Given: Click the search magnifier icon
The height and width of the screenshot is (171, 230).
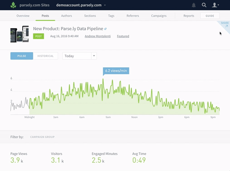Looking at the screenshot, I should click(x=204, y=5).
